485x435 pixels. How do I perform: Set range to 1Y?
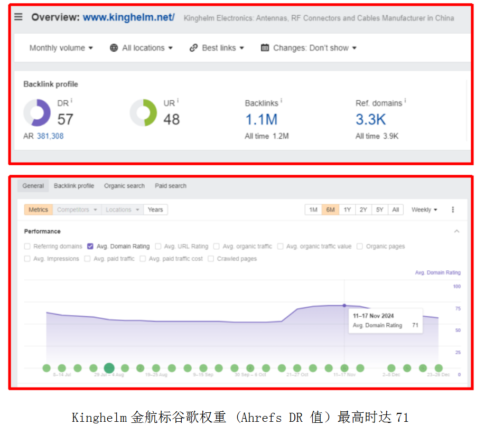pyautogui.click(x=347, y=210)
